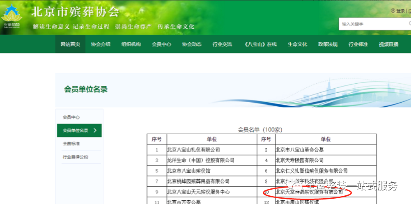The image size is (411, 204).
Task: Click the 登录 user icon
Action: tap(393, 11)
